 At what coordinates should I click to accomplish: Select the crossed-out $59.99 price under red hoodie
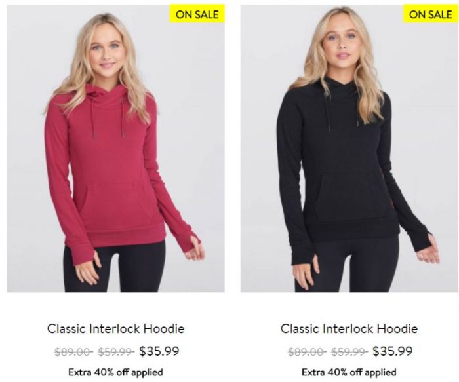pos(116,352)
